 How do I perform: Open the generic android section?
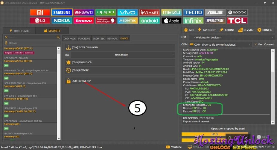pyautogui.click(x=150, y=20)
